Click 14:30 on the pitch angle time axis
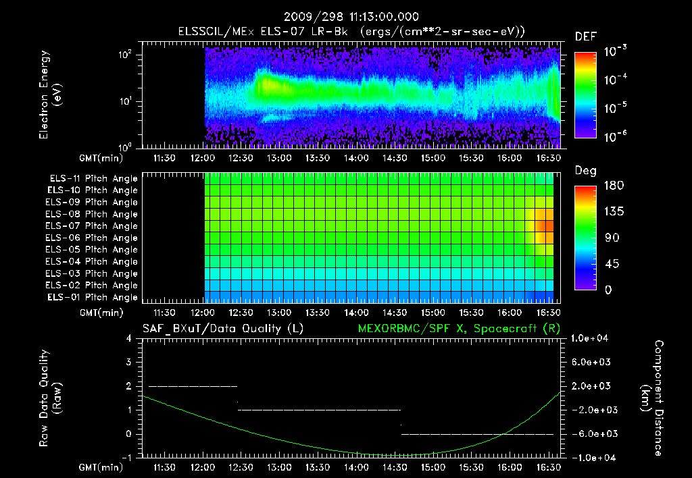Image resolution: width=692 pixels, height=478 pixels. tap(395, 313)
